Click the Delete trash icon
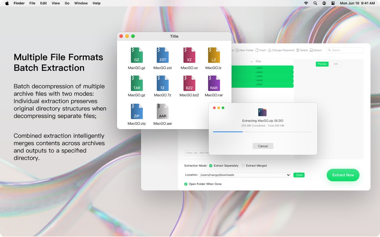Image resolution: width=380 pixels, height=237 pixels. [x=298, y=50]
